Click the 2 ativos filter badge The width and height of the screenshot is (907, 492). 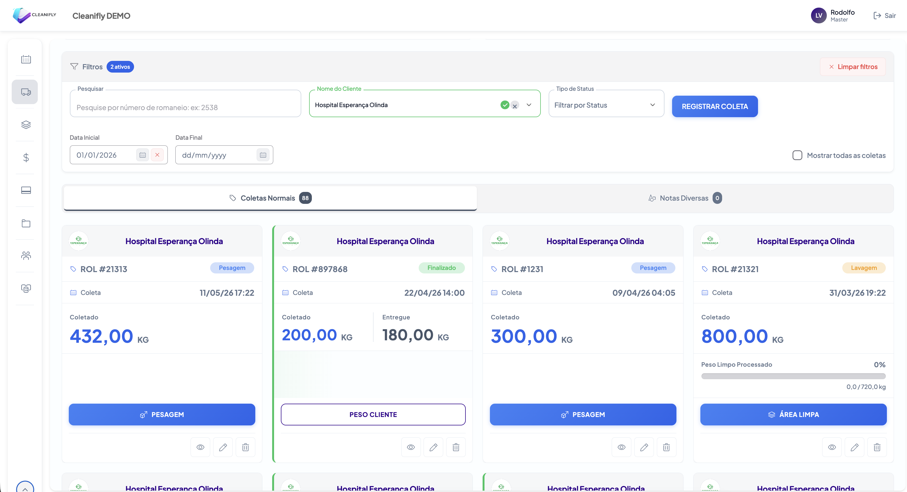click(120, 67)
